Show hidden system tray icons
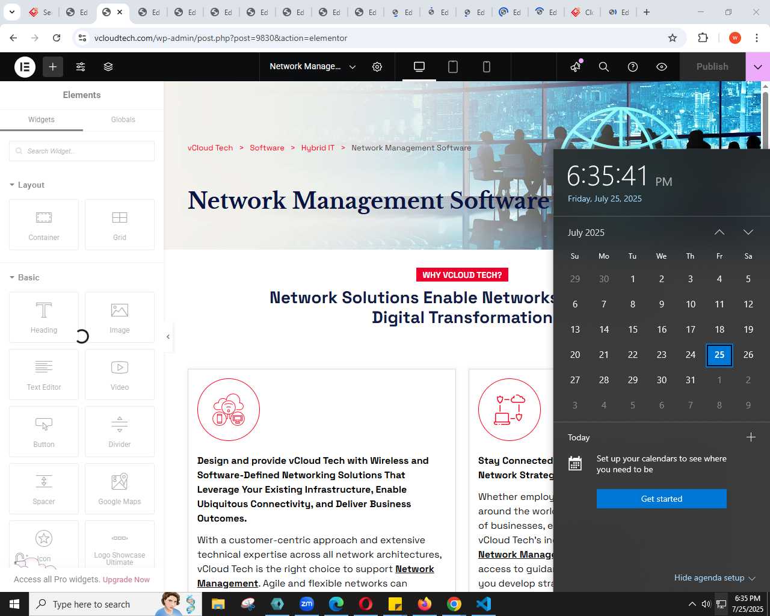This screenshot has width=770, height=616. 692,604
